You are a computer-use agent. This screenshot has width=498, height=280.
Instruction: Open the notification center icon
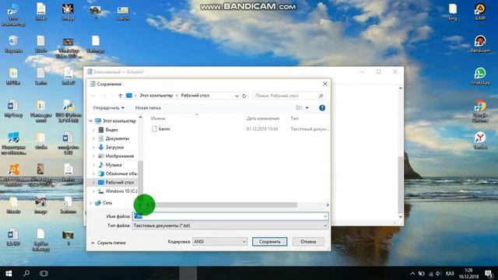coord(489,274)
